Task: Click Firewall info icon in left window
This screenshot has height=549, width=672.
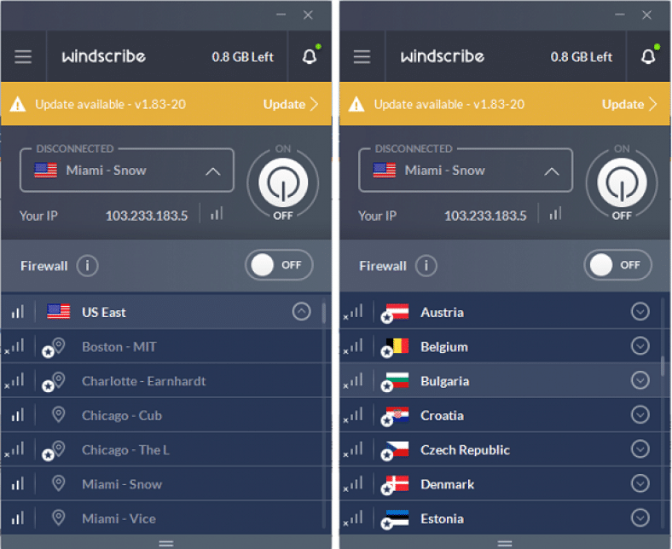Action: 88,266
